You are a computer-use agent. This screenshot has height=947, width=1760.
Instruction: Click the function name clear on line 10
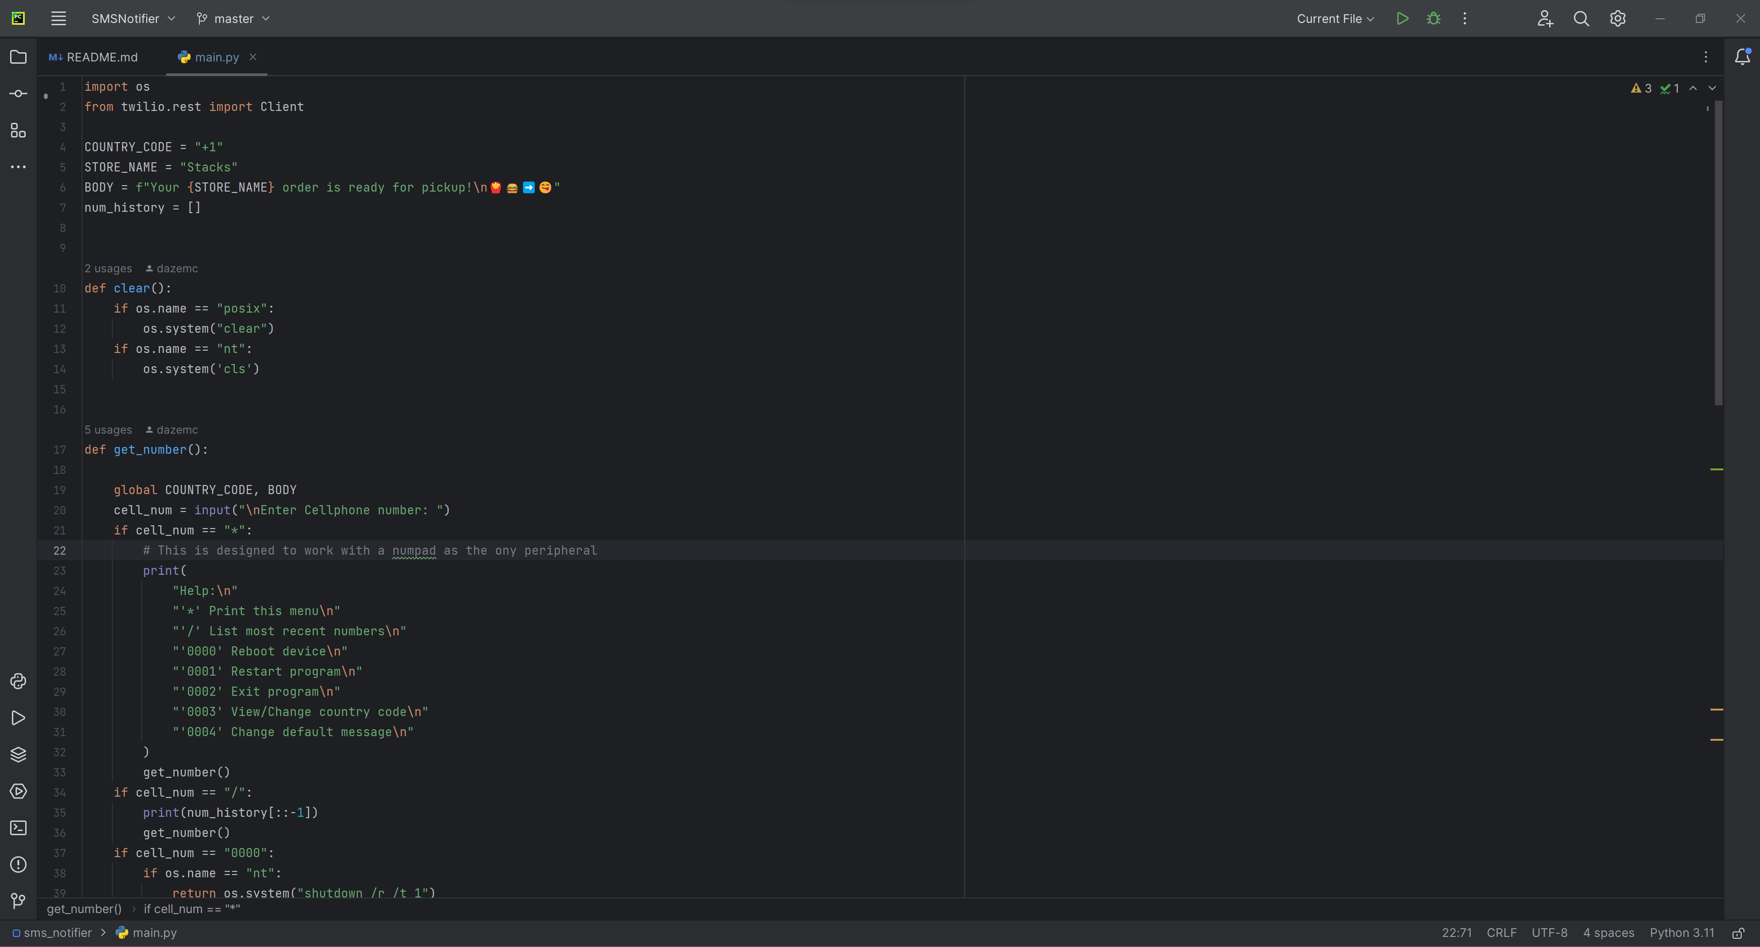point(131,288)
